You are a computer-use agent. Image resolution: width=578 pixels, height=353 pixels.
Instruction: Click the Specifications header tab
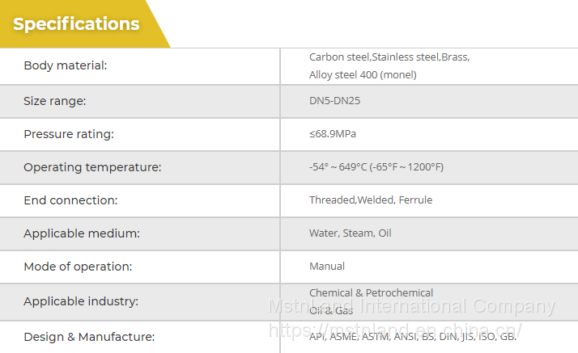click(77, 24)
